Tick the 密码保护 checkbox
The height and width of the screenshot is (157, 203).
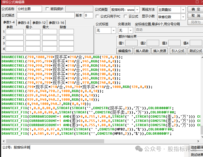pos(47,9)
